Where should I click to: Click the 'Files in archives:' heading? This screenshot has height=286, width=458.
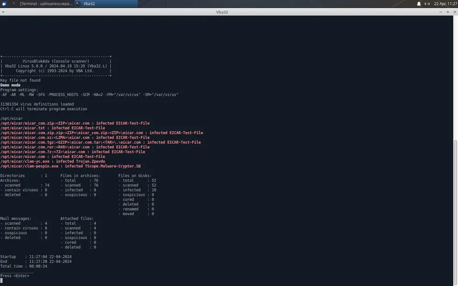click(80, 176)
